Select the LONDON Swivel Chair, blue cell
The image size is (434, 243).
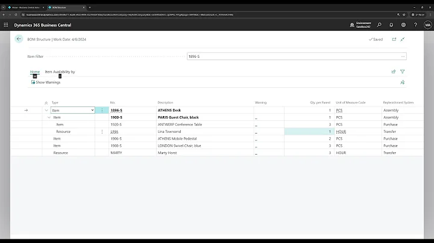205,146
